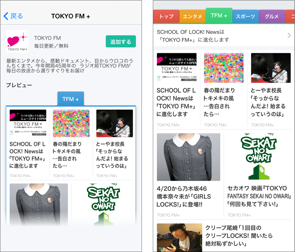Open SEKAI NO OWARI logo image in right screen
Screen dimensions: 295x252
point(259,157)
